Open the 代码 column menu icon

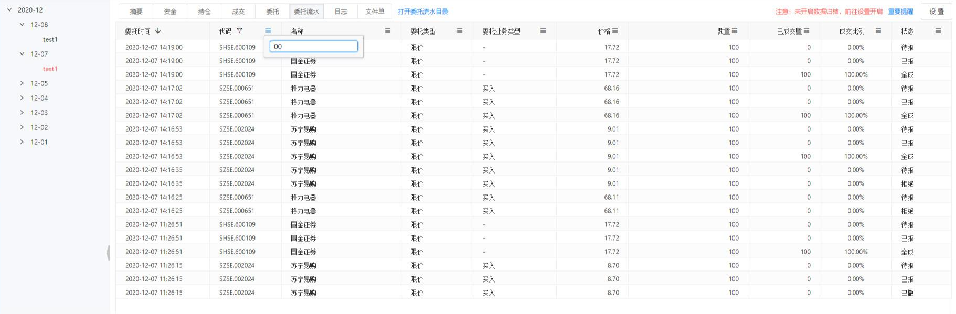[x=268, y=31]
